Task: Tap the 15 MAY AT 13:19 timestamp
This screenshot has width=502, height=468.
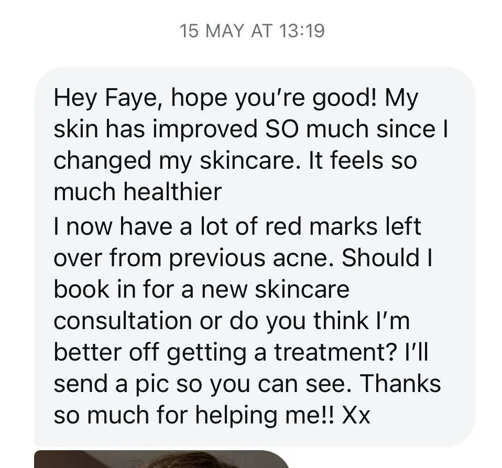Action: (252, 31)
